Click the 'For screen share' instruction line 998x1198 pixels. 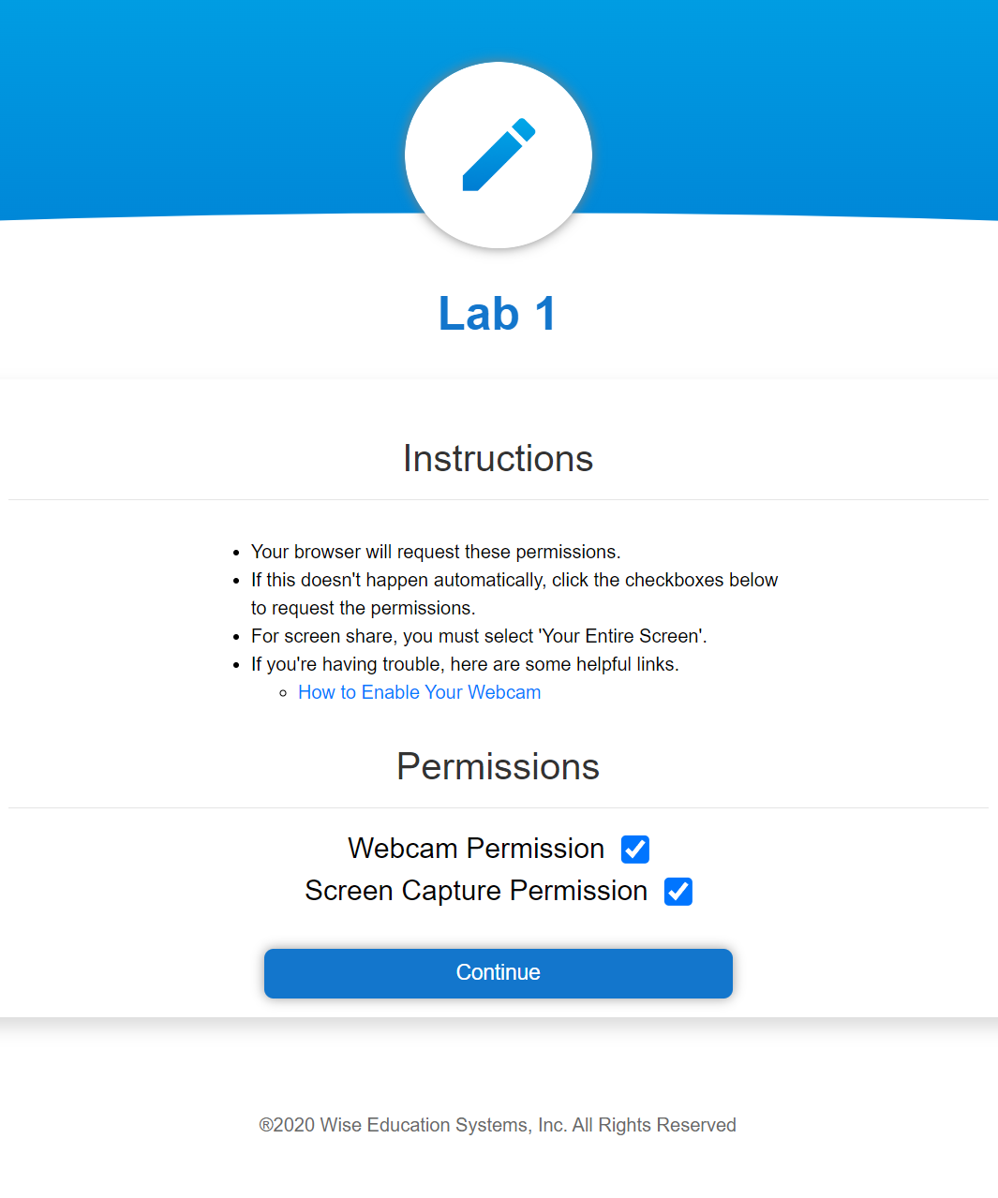pos(479,636)
